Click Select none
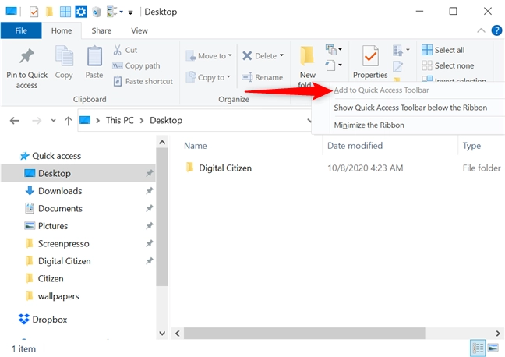 point(447,65)
